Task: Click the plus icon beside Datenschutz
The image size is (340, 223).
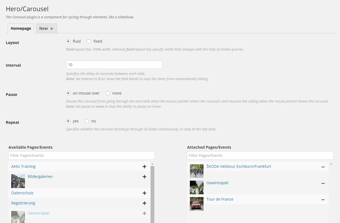Action: pyautogui.click(x=144, y=193)
